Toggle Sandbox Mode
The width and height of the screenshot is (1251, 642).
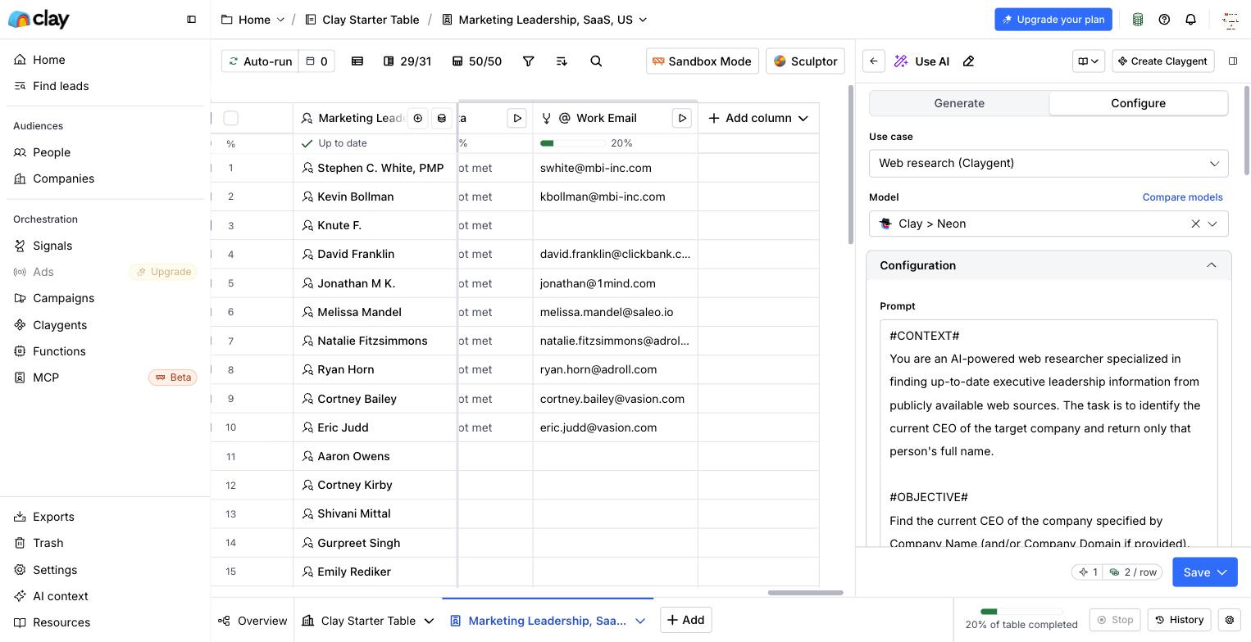[x=703, y=61]
